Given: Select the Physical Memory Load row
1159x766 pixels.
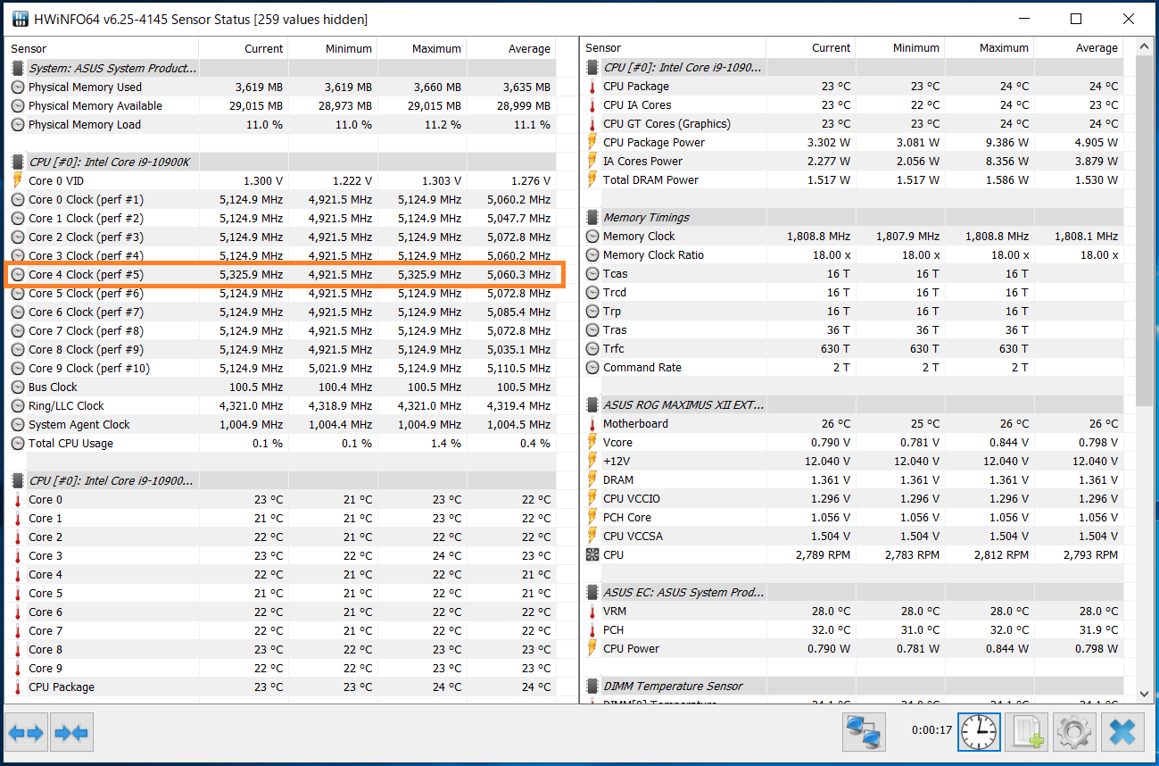Looking at the screenshot, I should [x=281, y=125].
